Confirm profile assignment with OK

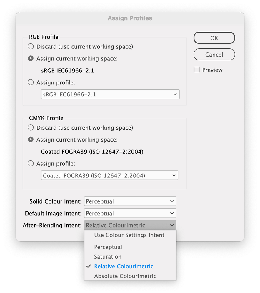(x=214, y=38)
